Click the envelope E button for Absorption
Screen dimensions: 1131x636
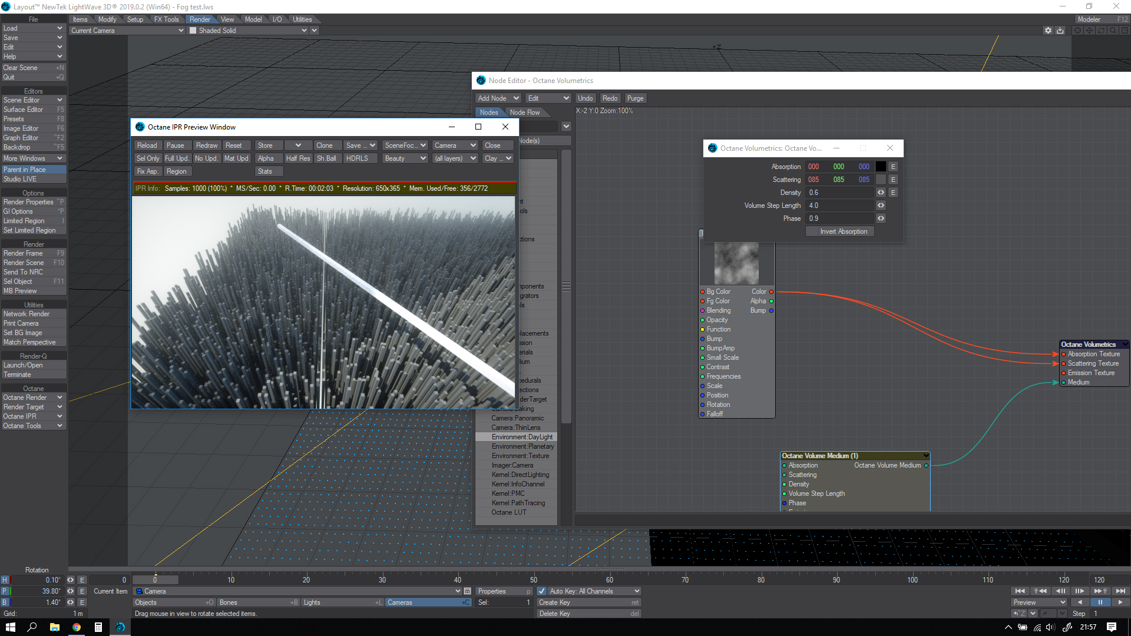(893, 167)
